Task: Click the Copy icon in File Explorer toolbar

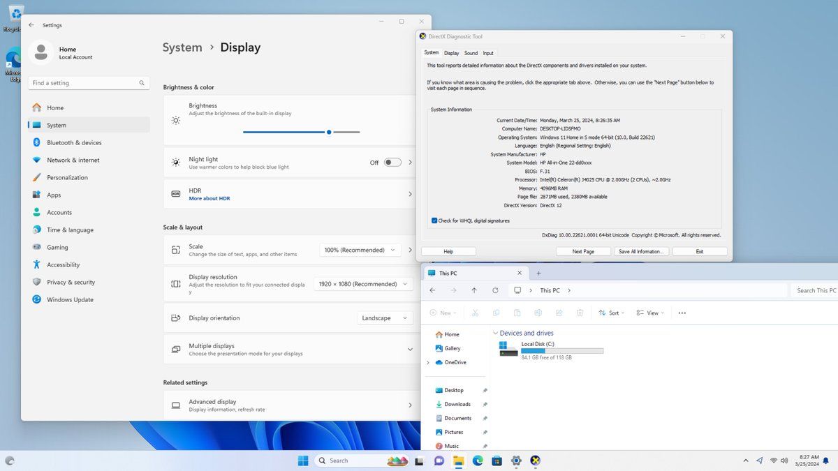Action: [496, 313]
